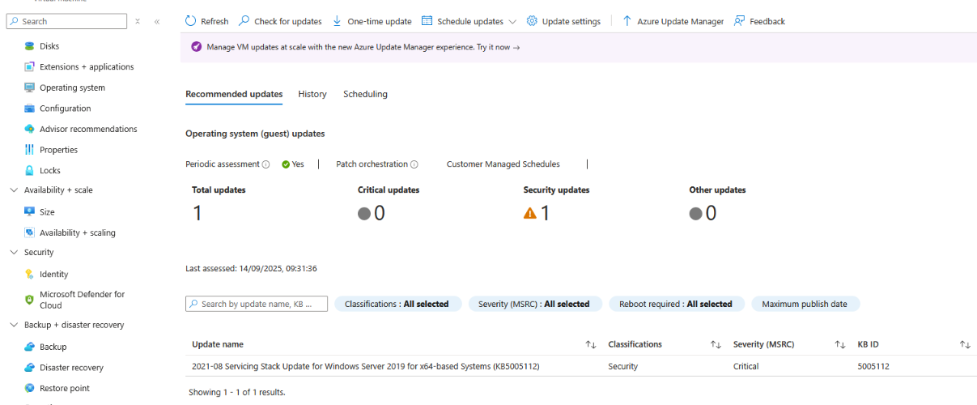Click One-time update button

point(372,22)
